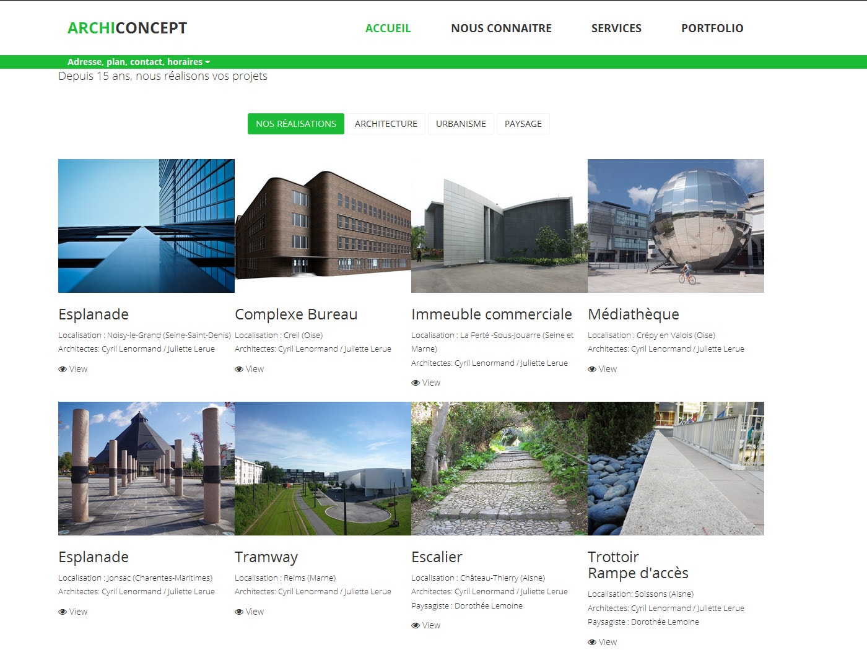Viewport: 867px width, 650px height.
Task: Go to NOUS CONNAITRE page
Action: click(x=501, y=28)
